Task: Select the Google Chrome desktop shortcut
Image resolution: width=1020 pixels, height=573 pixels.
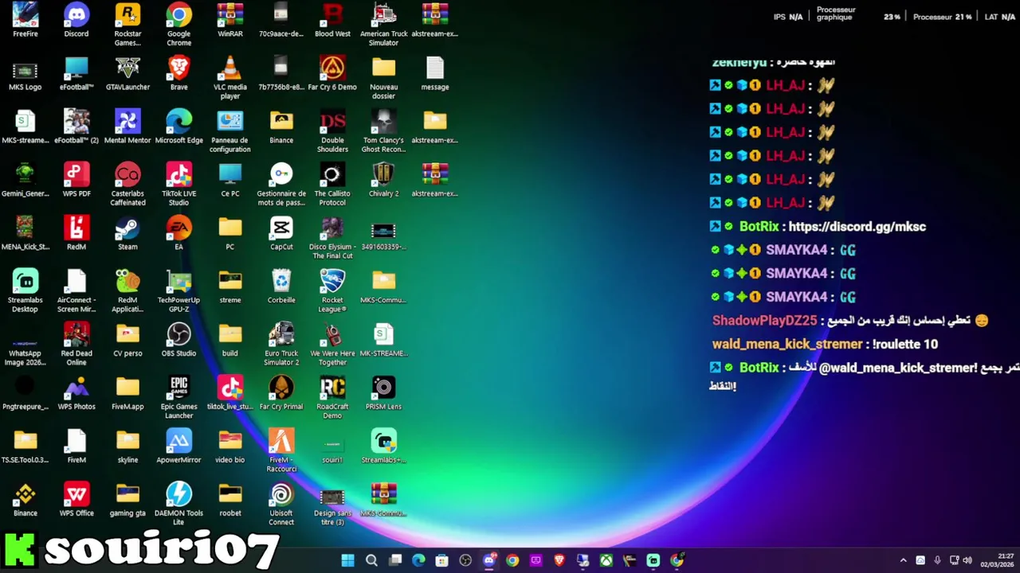Action: [x=178, y=24]
